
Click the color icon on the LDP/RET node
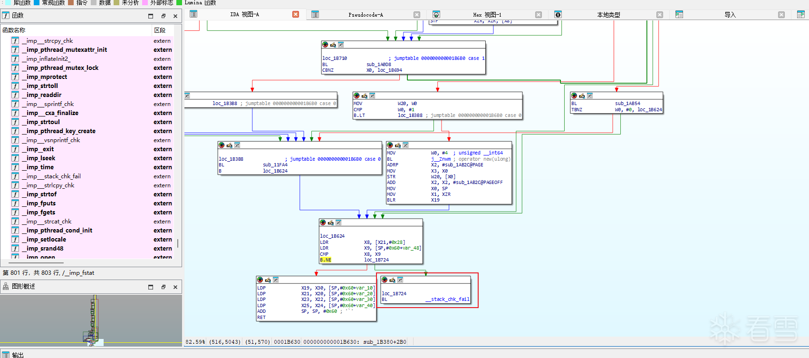point(260,280)
